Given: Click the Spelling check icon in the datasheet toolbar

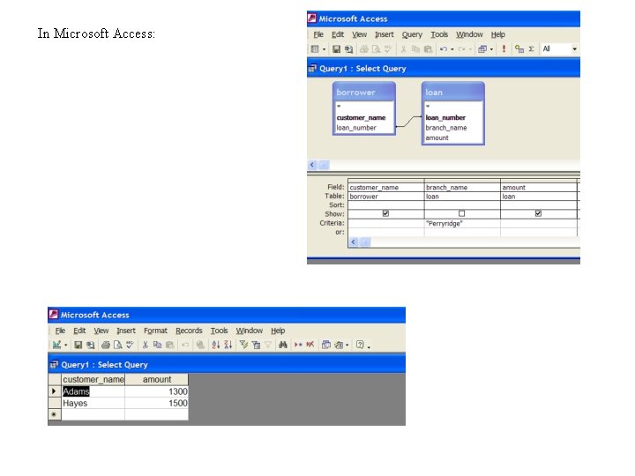Looking at the screenshot, I should [130, 345].
